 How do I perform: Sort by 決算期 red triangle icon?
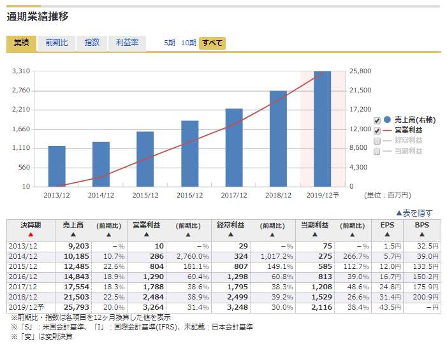(31, 234)
